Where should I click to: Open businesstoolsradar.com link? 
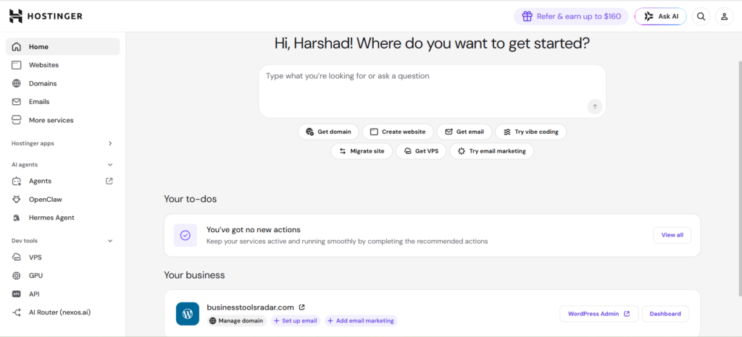click(x=250, y=307)
